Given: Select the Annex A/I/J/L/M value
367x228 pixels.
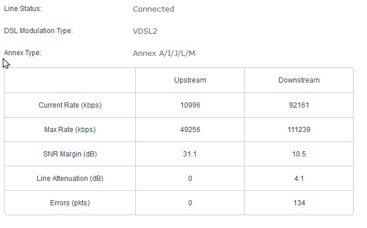Looking at the screenshot, I should [164, 54].
